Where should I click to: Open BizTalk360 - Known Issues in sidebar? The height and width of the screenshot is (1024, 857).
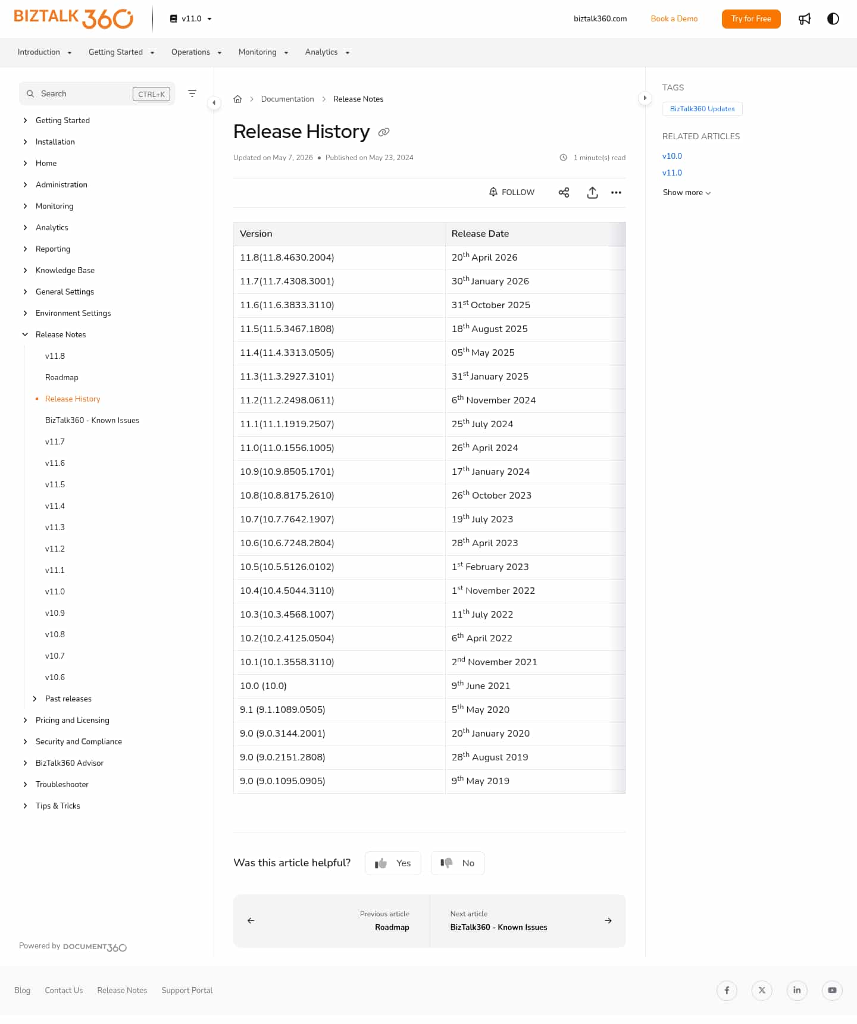pos(92,420)
